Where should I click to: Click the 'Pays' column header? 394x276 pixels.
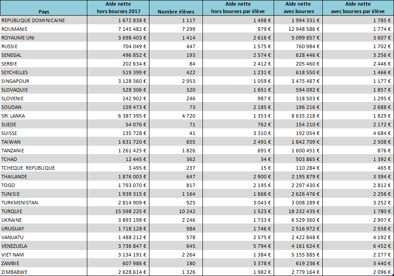pos(43,12)
